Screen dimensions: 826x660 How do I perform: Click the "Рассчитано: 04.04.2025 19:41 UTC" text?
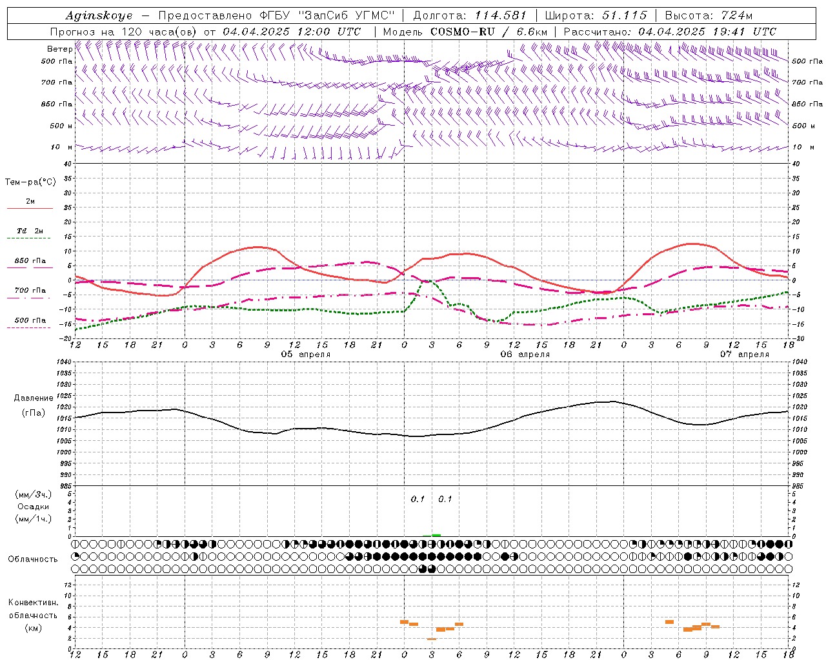670,32
